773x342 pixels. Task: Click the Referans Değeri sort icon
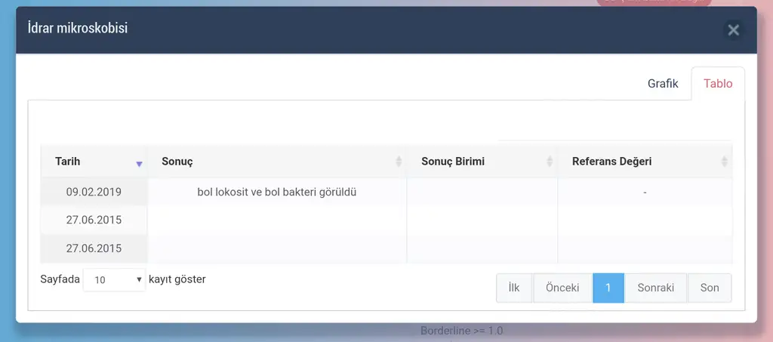724,162
